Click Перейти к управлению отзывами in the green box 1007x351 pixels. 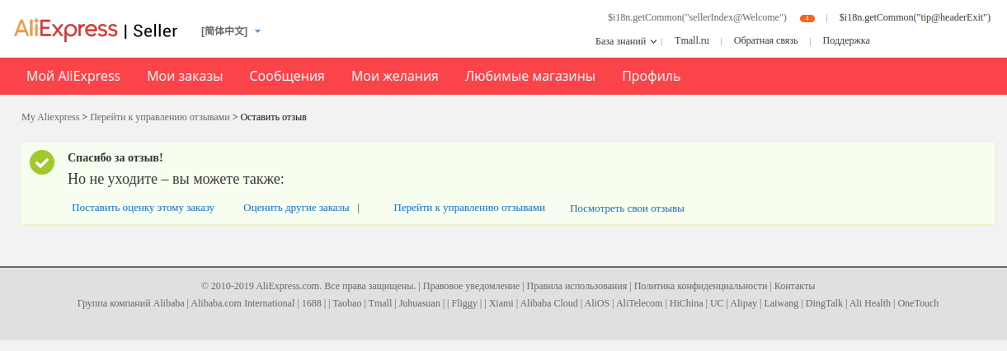[x=469, y=208]
